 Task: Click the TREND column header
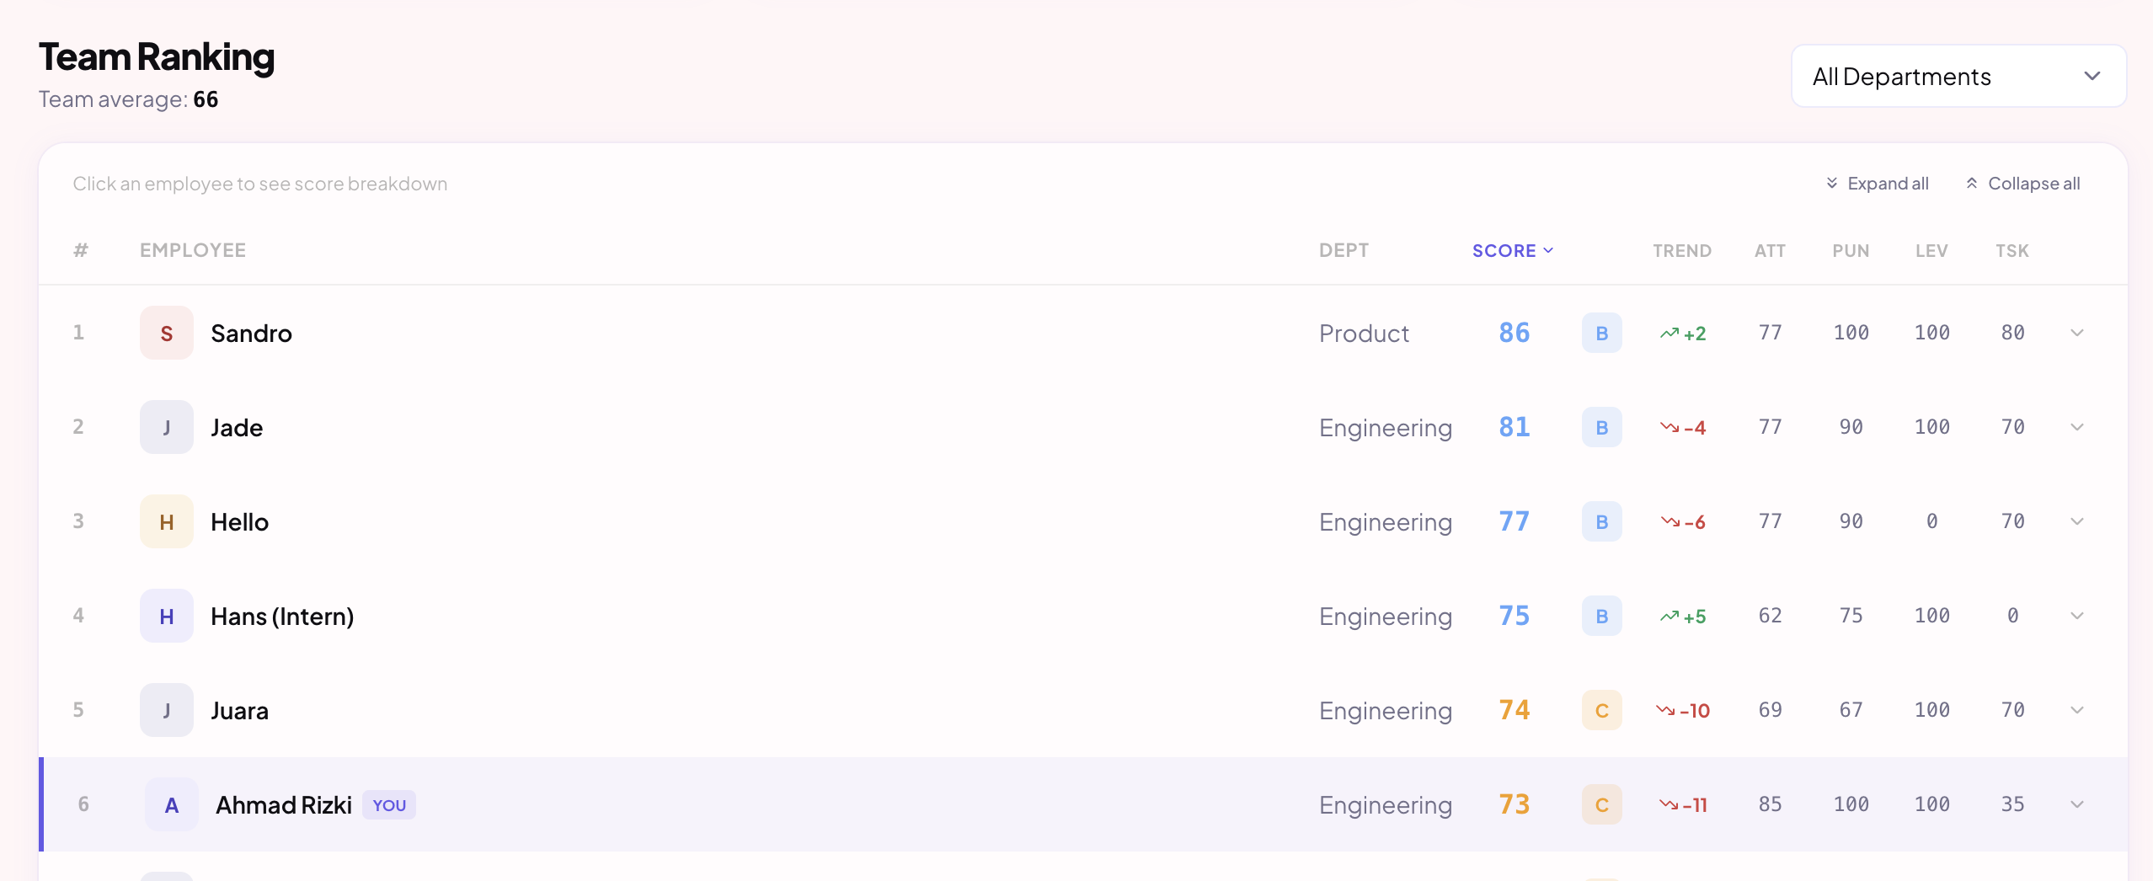tap(1682, 250)
